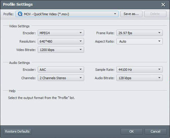Open the Resolution 640*480 dropdown
Image resolution: width=170 pixels, height=138 pixels.
coord(61,41)
